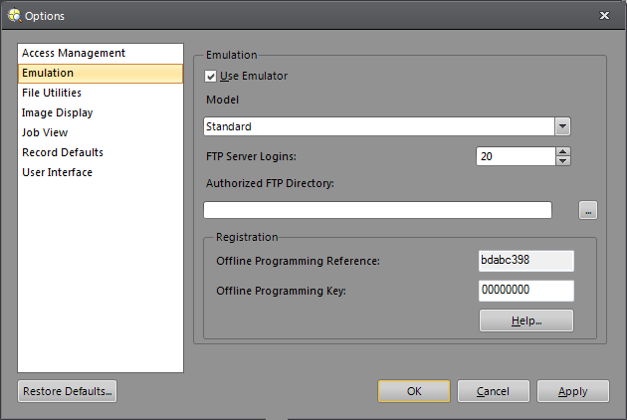Go to Image Display settings
Screen dimensions: 627x420
click(x=58, y=112)
